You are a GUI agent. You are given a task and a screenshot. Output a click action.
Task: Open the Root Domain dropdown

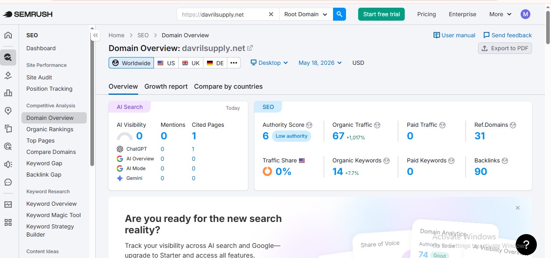(x=306, y=14)
